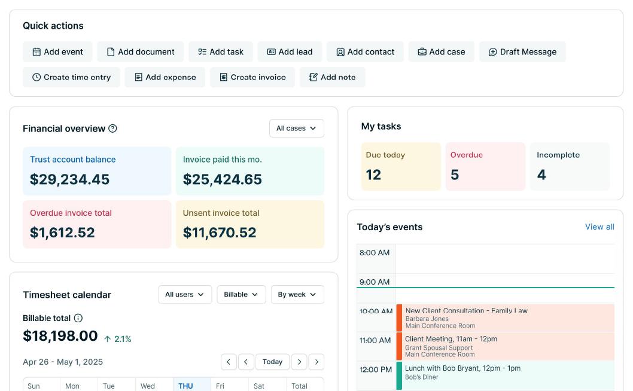Click the Add task checklist icon

202,52
